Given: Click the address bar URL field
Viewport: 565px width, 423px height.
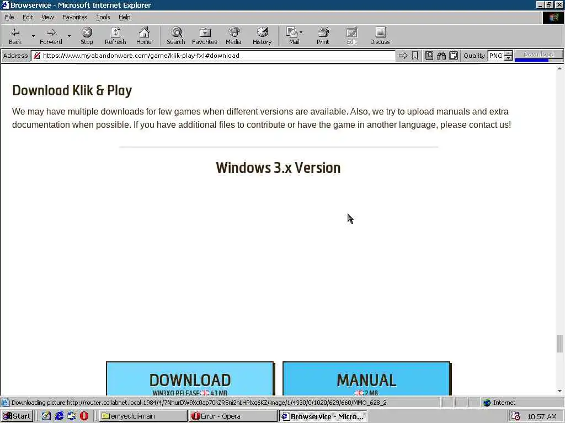Looking at the screenshot, I should coord(214,56).
